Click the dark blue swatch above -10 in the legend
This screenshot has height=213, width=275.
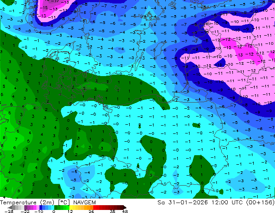[x=41, y=207]
